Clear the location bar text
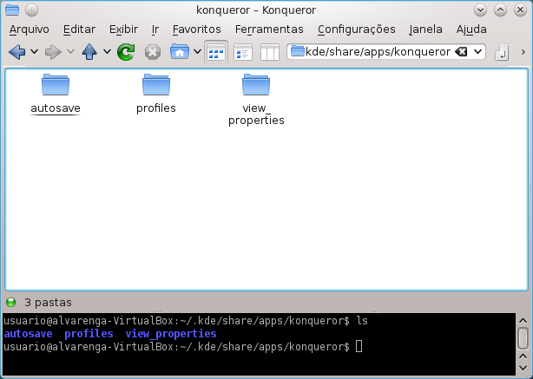533x379 pixels. 461,52
